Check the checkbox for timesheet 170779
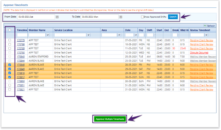The width and height of the screenshot is (221, 130). tap(10, 40)
